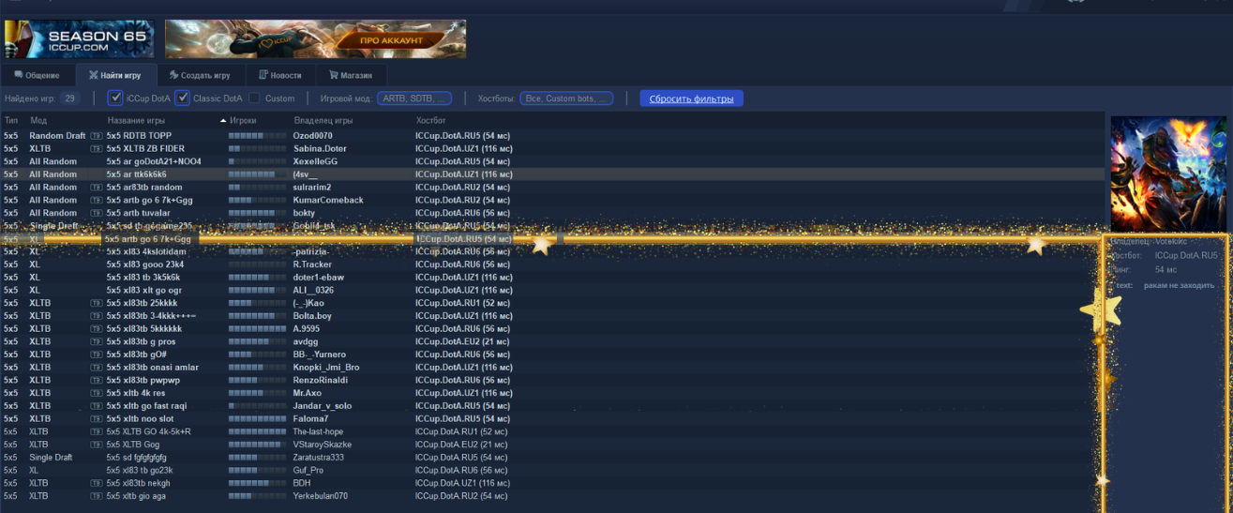Select game 5x5 xl83 4kslotidam
The height and width of the screenshot is (513, 1233).
(146, 252)
